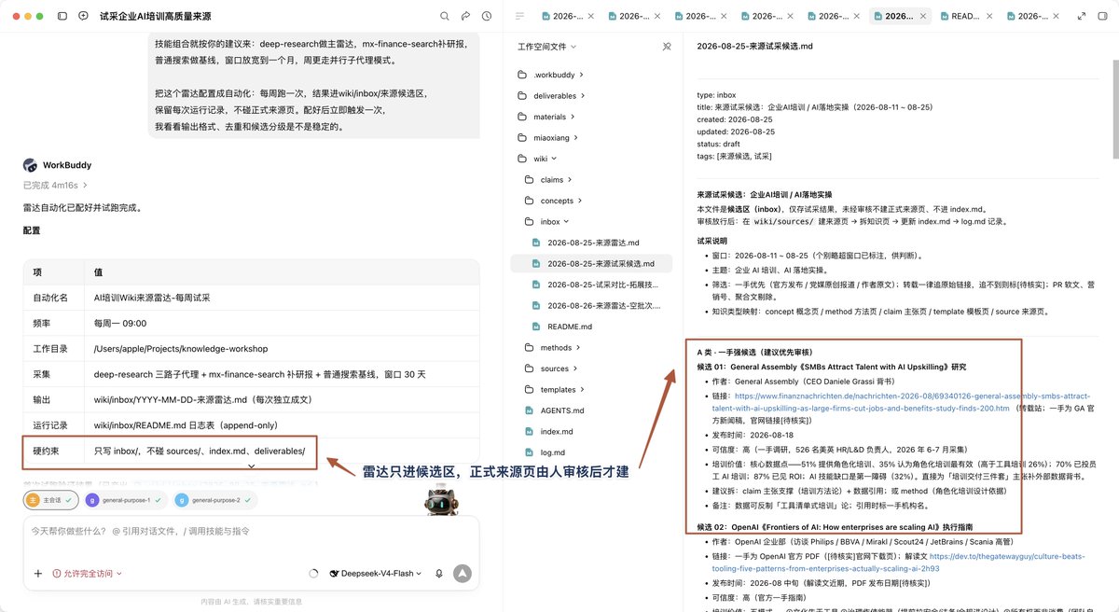This screenshot has width=1119, height=612.
Task: Click the scroll-down chevron below the table
Action: 252,466
